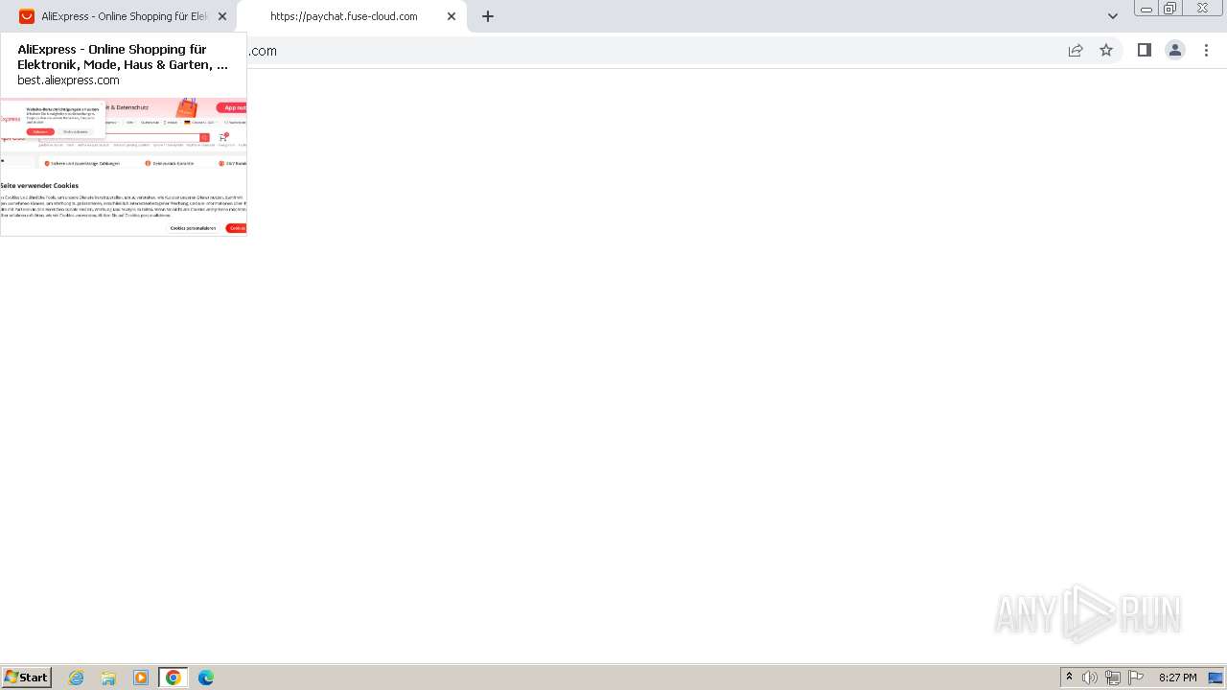The height and width of the screenshot is (690, 1227).
Task: Close the AliExpress tab
Action: pos(222,16)
